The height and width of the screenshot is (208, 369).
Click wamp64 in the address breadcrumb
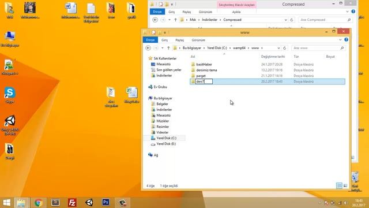239,48
